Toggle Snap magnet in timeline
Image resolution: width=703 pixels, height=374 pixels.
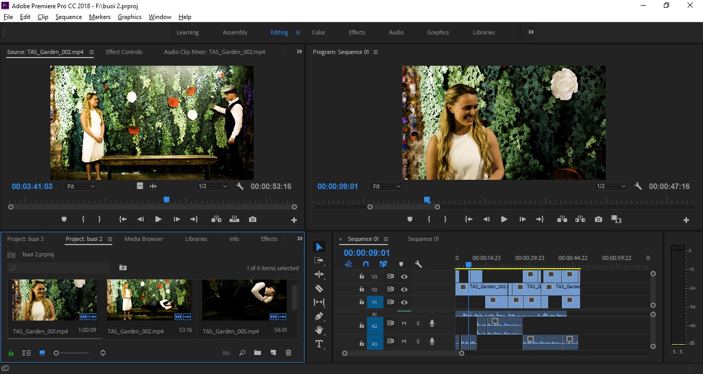[366, 264]
